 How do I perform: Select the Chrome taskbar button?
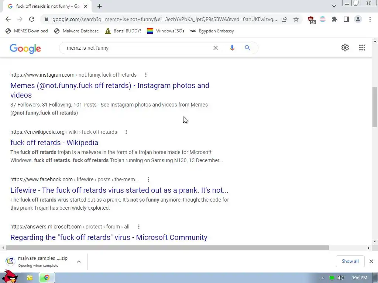47,278
